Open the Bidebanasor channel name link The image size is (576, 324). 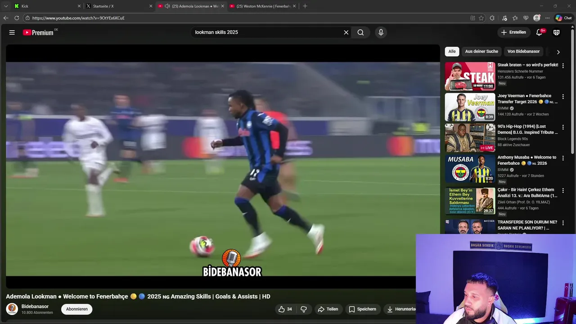[35, 306]
